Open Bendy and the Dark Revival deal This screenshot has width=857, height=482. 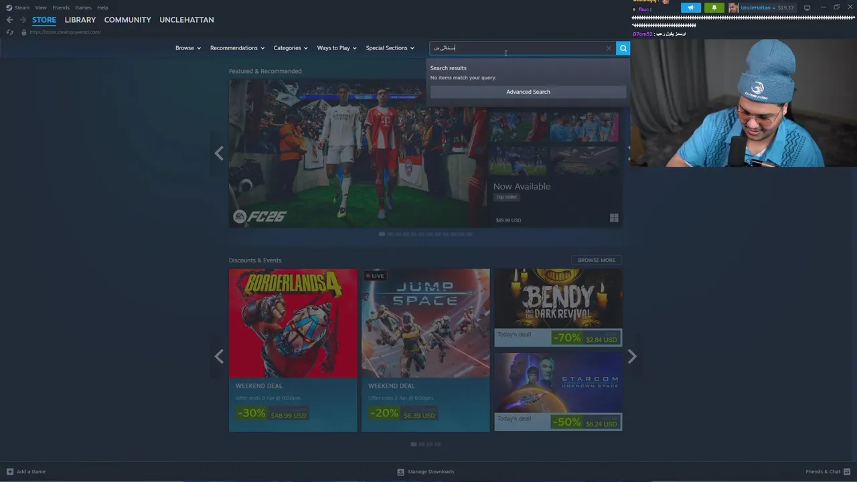click(558, 308)
